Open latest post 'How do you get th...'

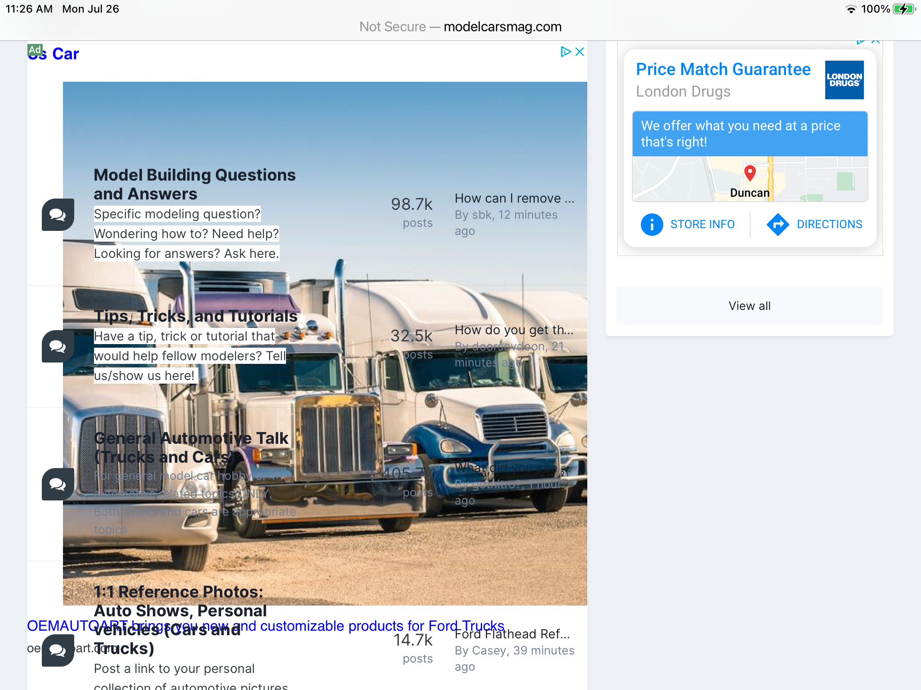pyautogui.click(x=514, y=330)
